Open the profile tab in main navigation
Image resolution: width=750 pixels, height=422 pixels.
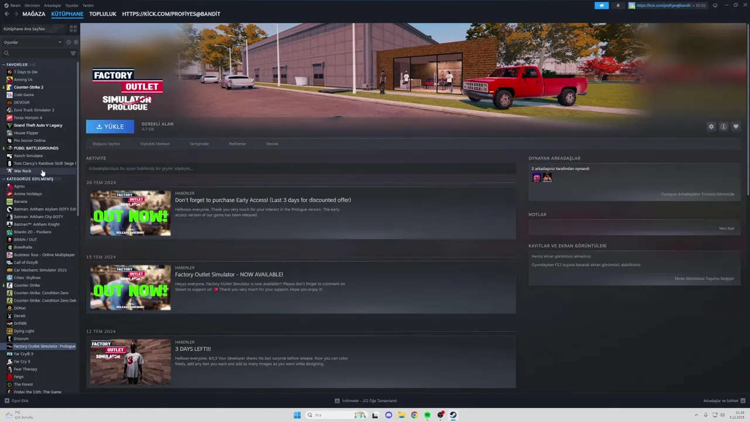171,14
